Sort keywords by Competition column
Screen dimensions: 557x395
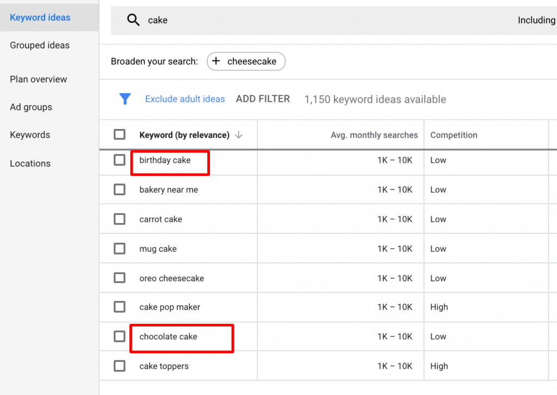pos(454,134)
